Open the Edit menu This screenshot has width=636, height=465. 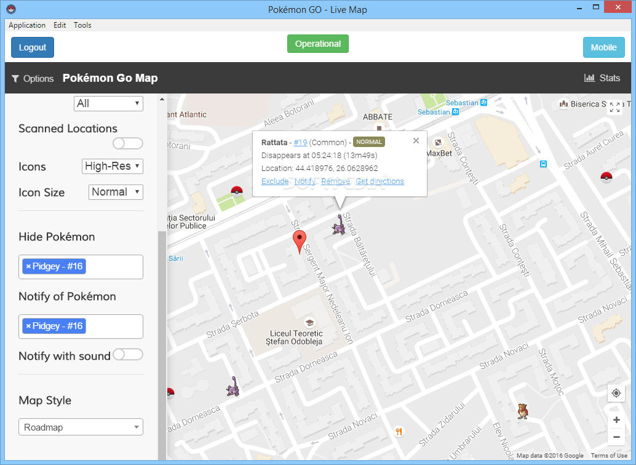coord(60,25)
